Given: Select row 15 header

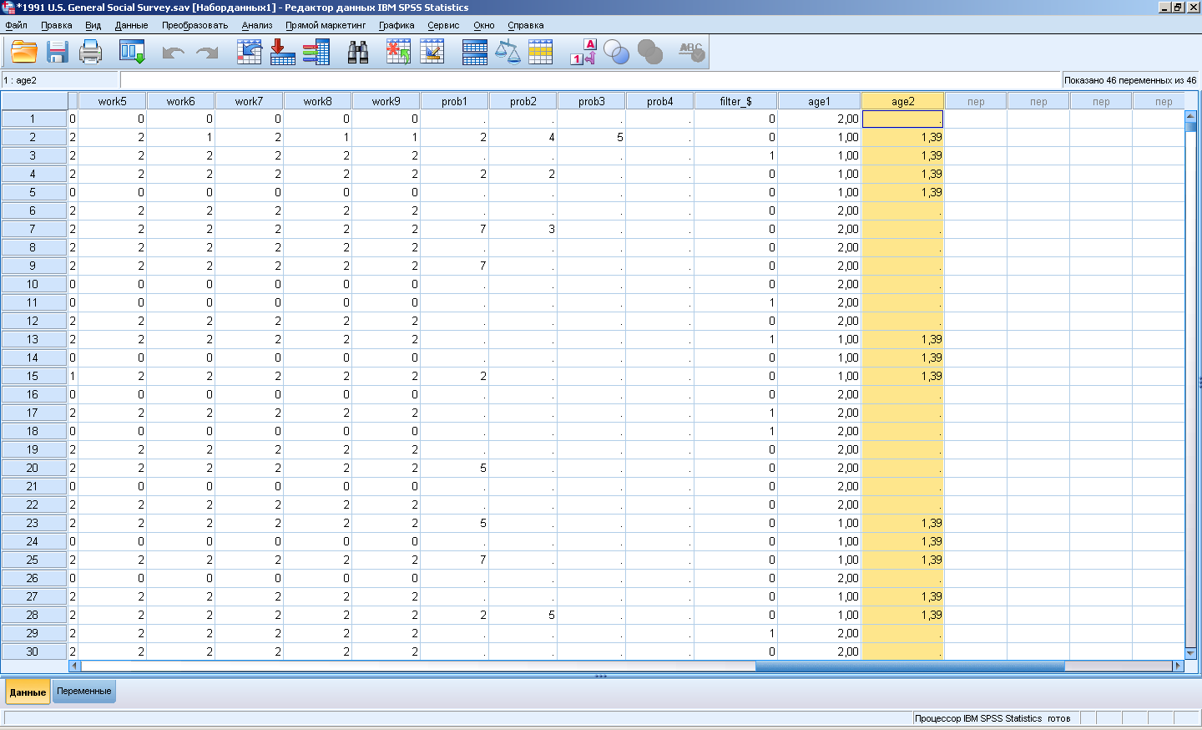Looking at the screenshot, I should click(33, 376).
